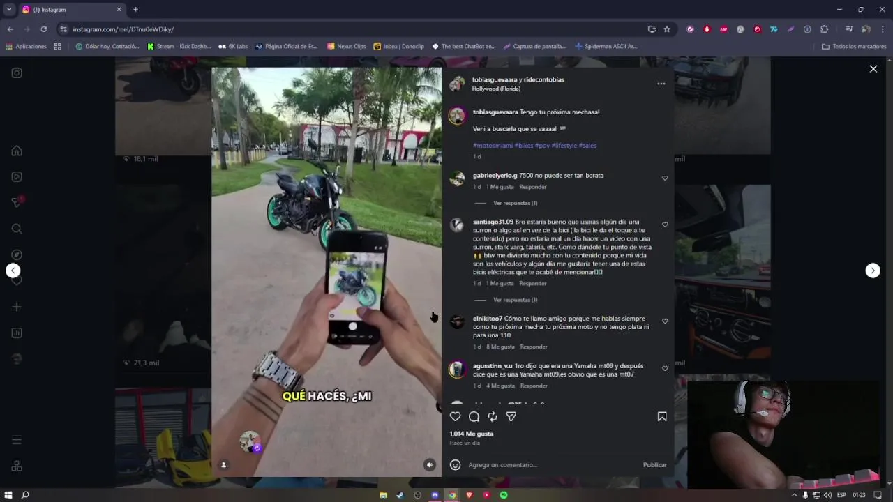
Task: Click the 'Agrega un comentario' input field
Action: [551, 464]
